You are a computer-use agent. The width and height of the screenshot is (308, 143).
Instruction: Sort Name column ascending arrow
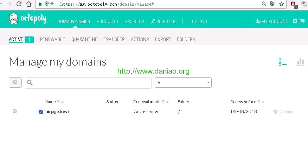point(63,102)
